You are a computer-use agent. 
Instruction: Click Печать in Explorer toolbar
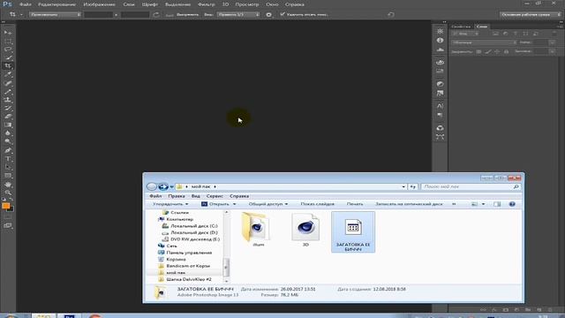tap(355, 204)
